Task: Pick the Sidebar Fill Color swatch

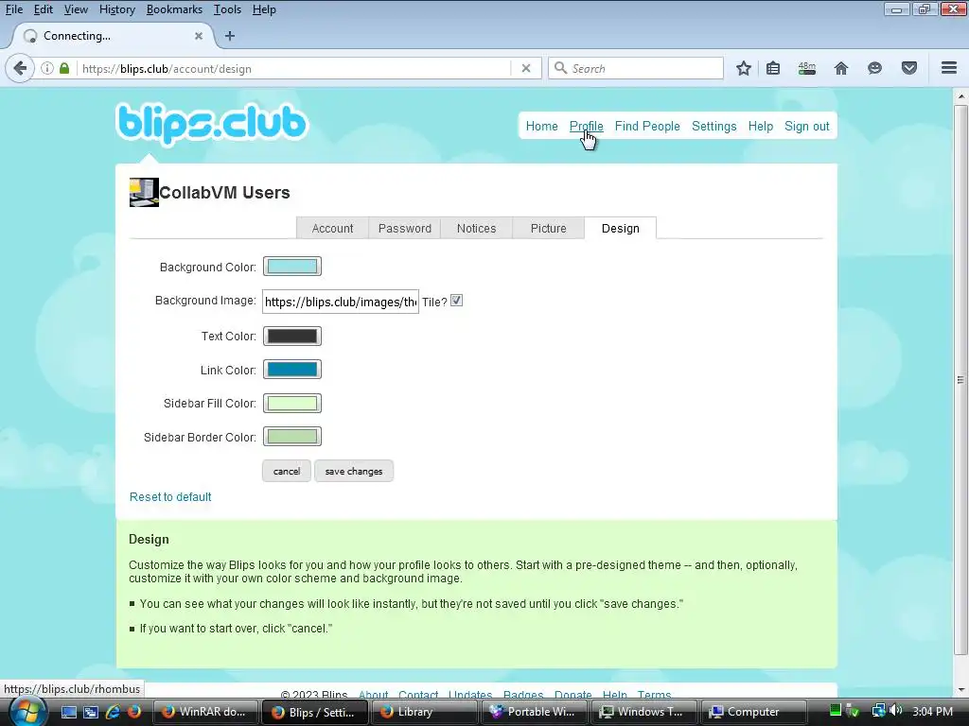Action: [292, 403]
